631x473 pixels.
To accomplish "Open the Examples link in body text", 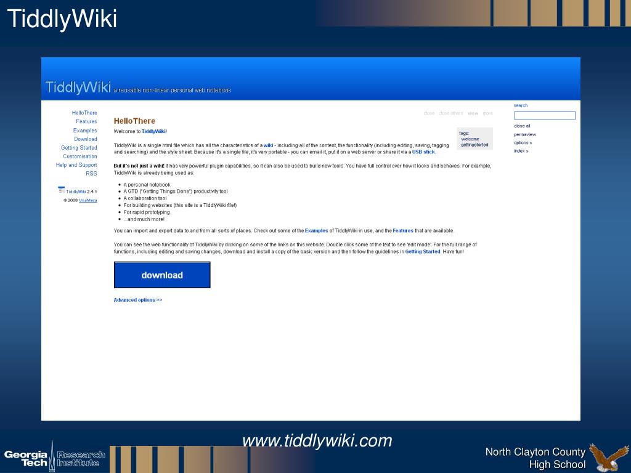I will point(316,231).
